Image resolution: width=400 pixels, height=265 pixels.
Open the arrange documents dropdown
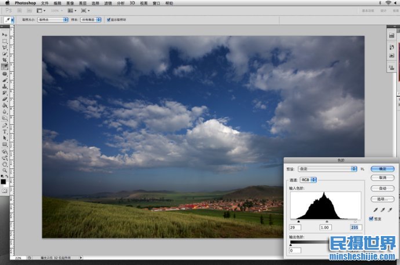coord(72,10)
